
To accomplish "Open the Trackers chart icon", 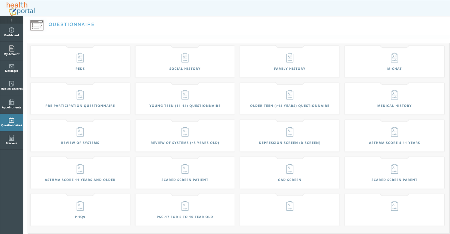I will click(11, 138).
